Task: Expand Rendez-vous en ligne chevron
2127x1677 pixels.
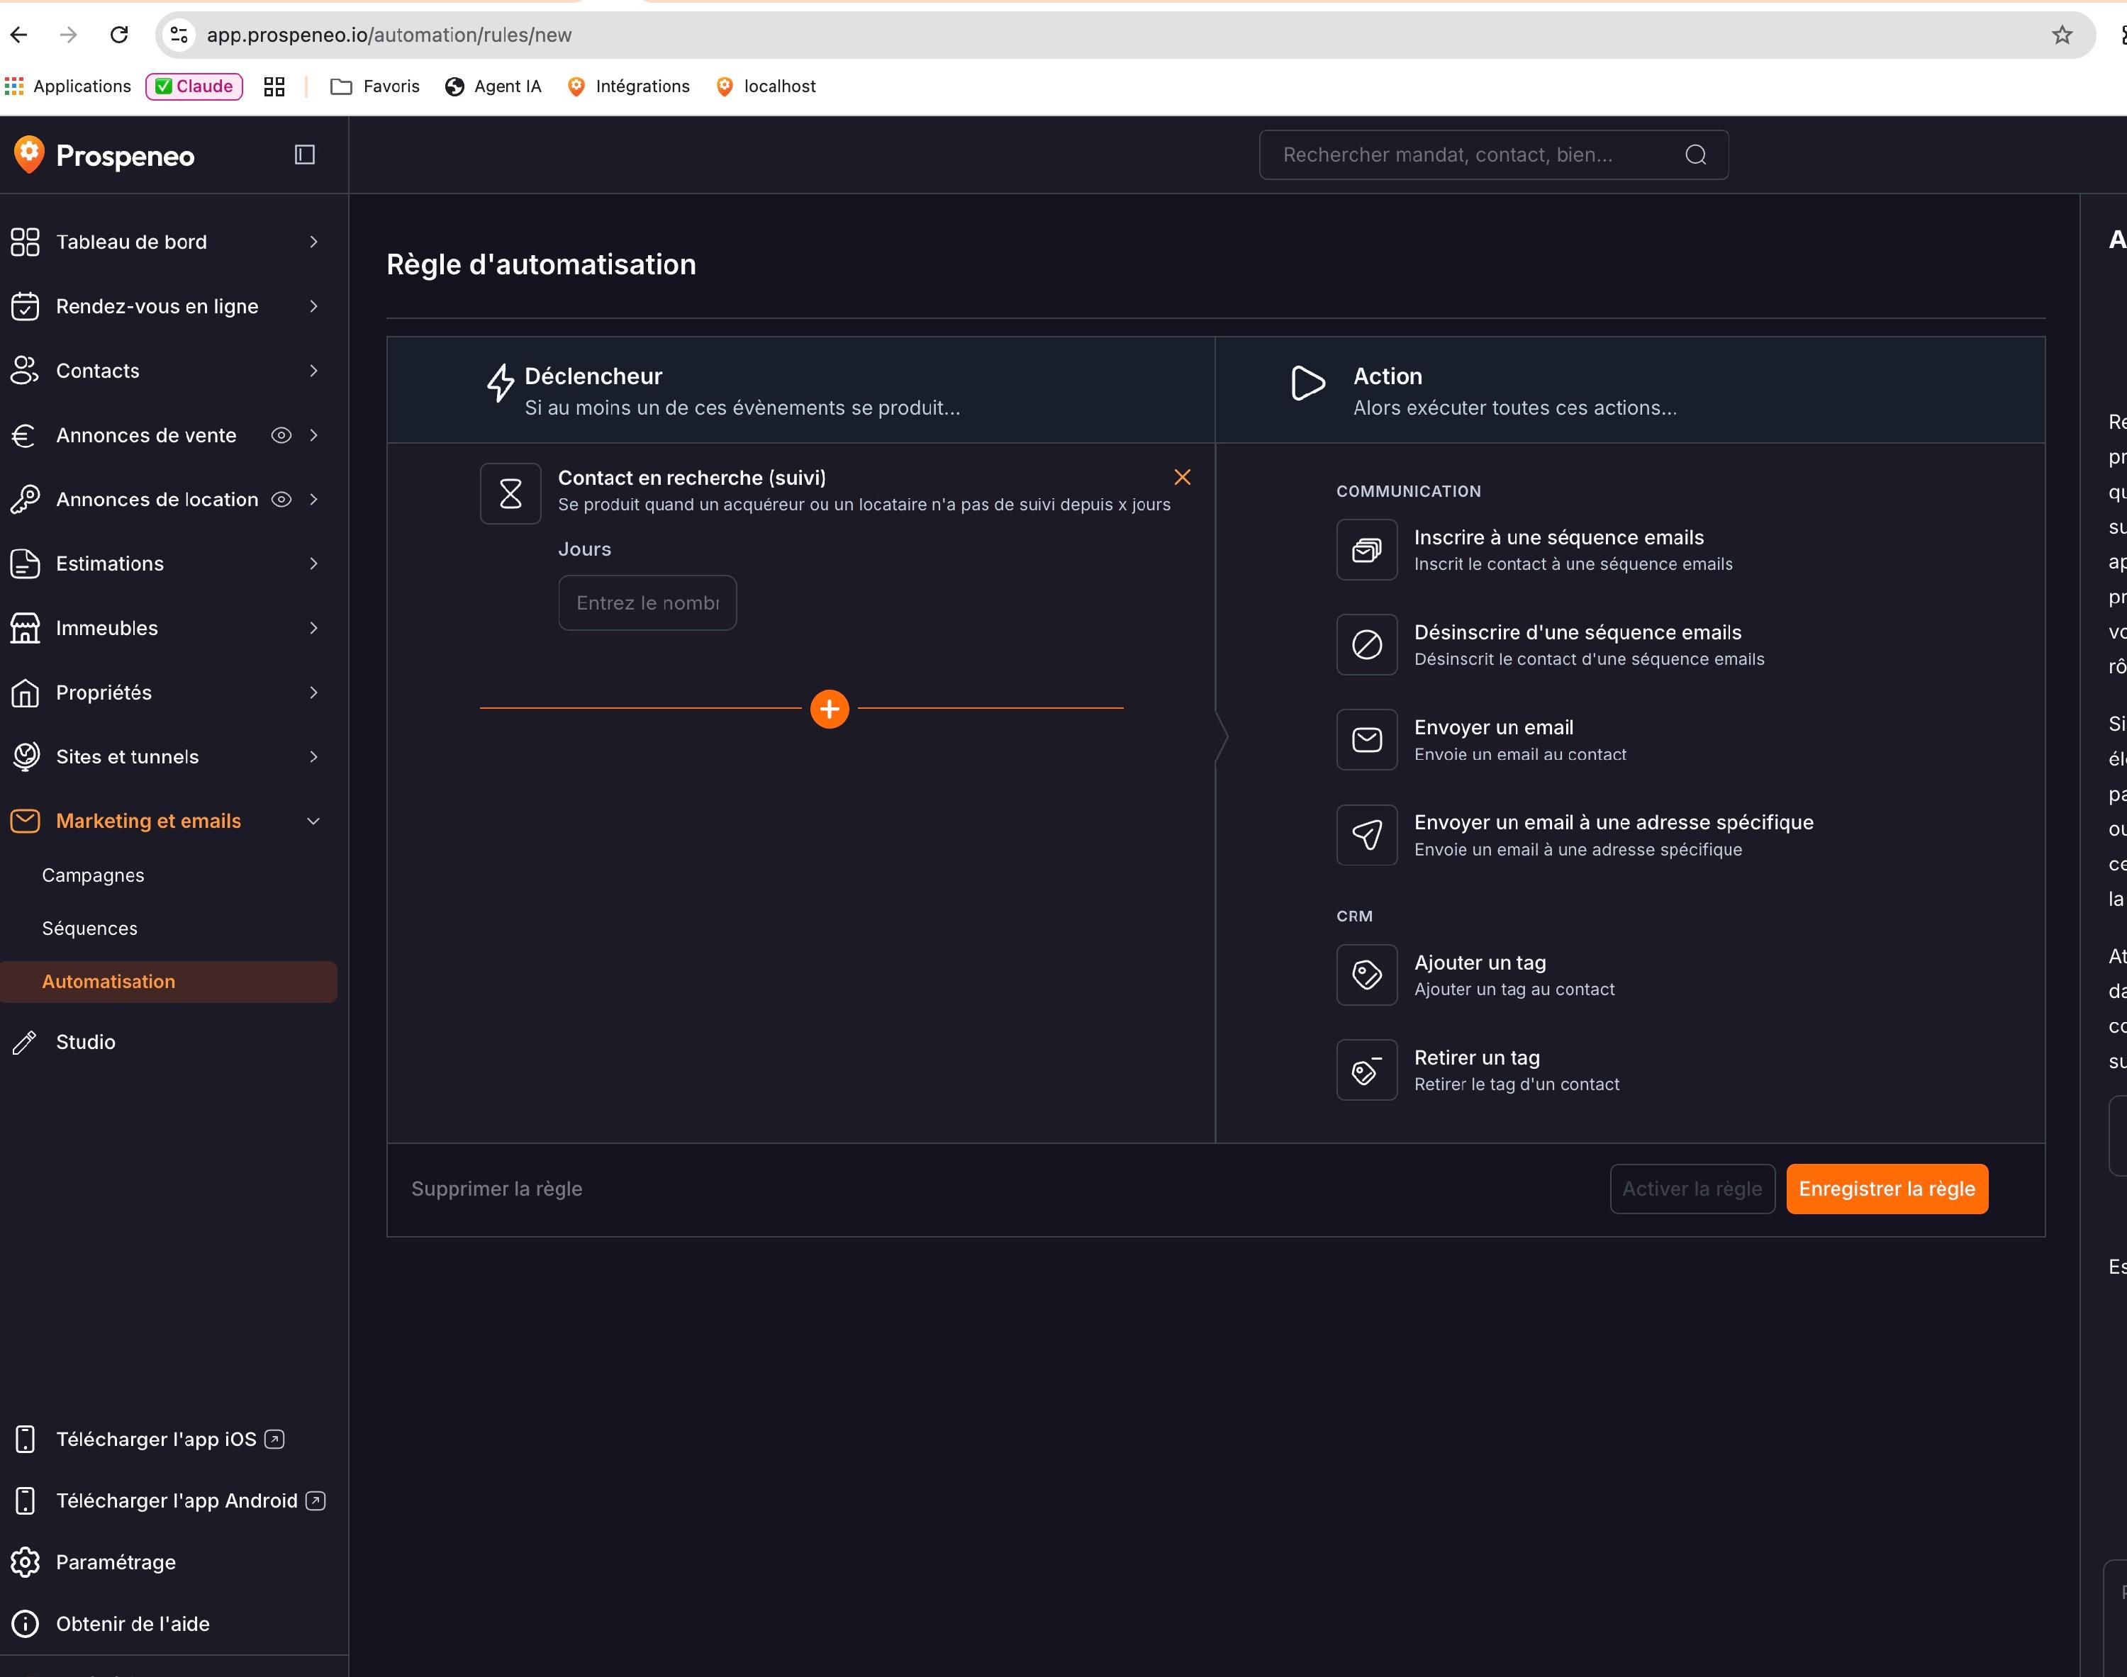Action: (x=313, y=306)
